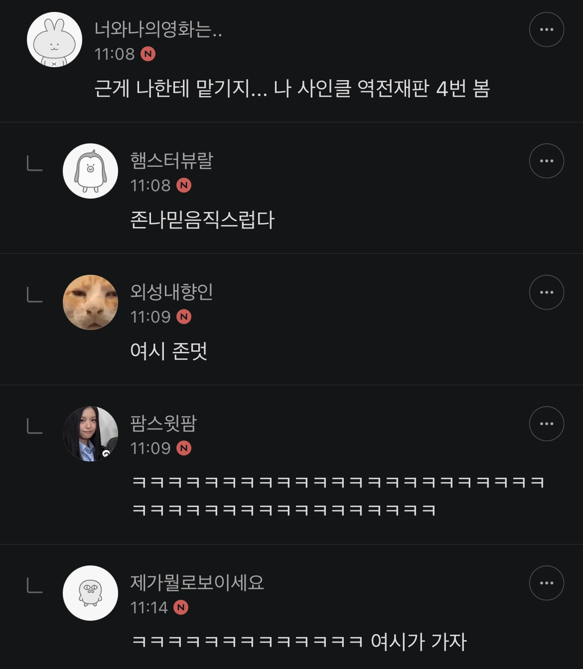Select the 팜스윗팜 nickname

pos(163,424)
